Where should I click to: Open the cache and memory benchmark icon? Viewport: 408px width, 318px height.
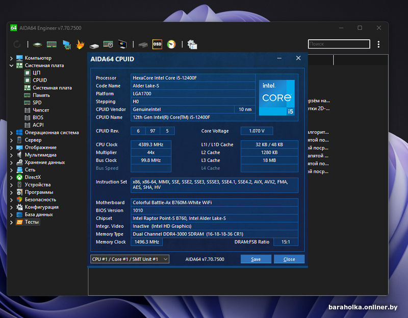click(108, 44)
